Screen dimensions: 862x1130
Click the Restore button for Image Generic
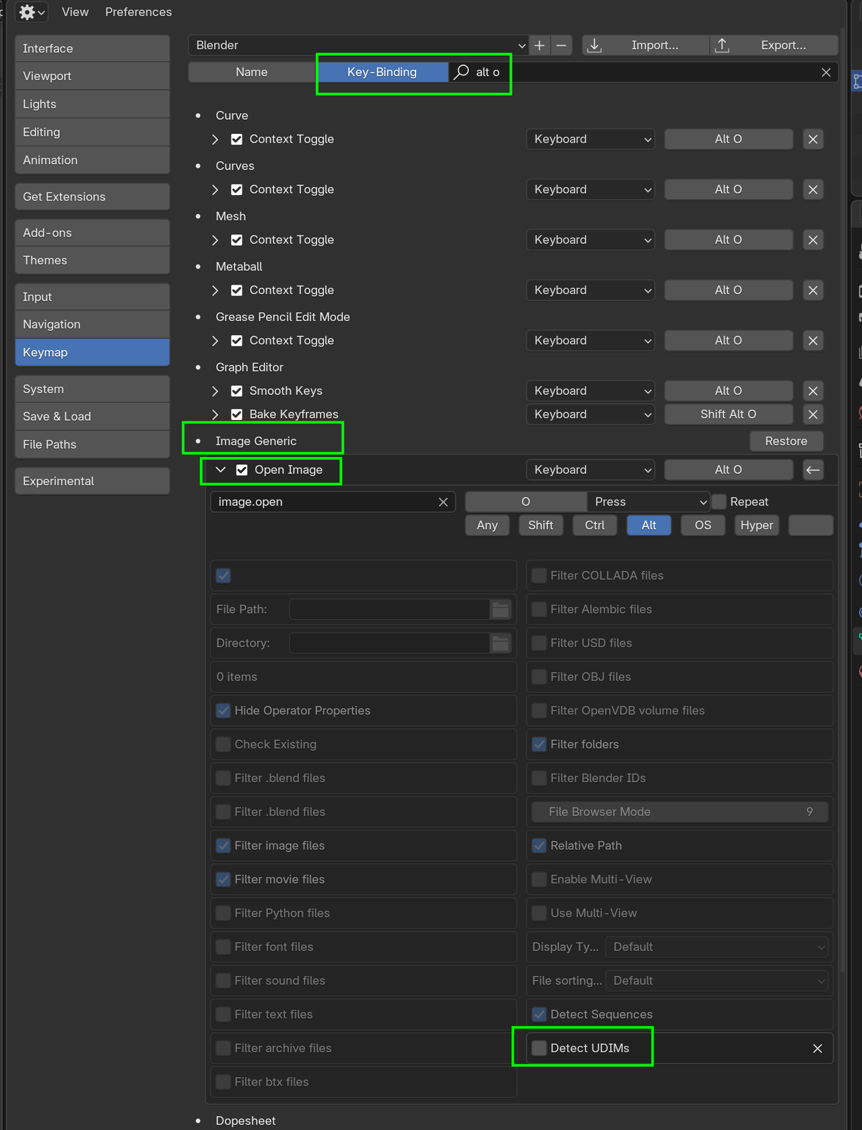(x=786, y=441)
